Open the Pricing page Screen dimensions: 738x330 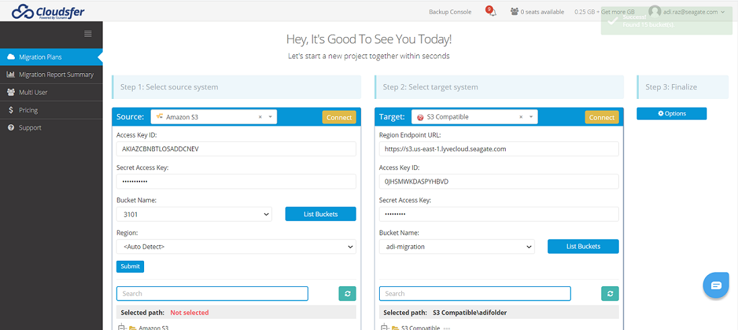pyautogui.click(x=51, y=110)
